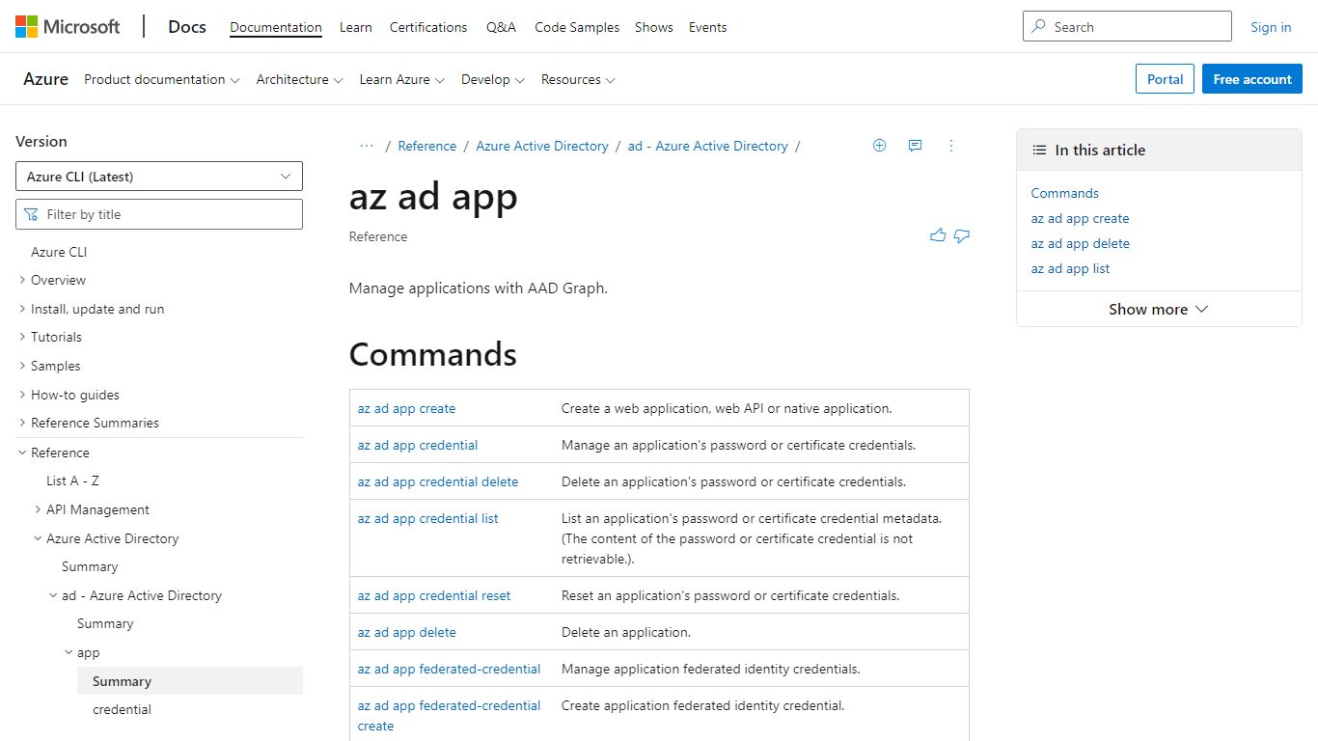Viewport: 1318px width, 741px height.
Task: Open the Certifications tab
Action: pos(428,27)
